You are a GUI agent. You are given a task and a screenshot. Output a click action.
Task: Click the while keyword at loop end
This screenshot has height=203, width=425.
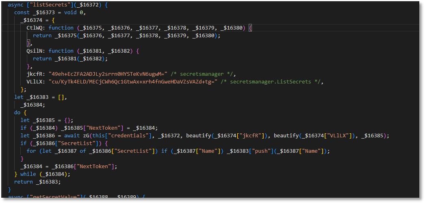[x=28, y=174]
